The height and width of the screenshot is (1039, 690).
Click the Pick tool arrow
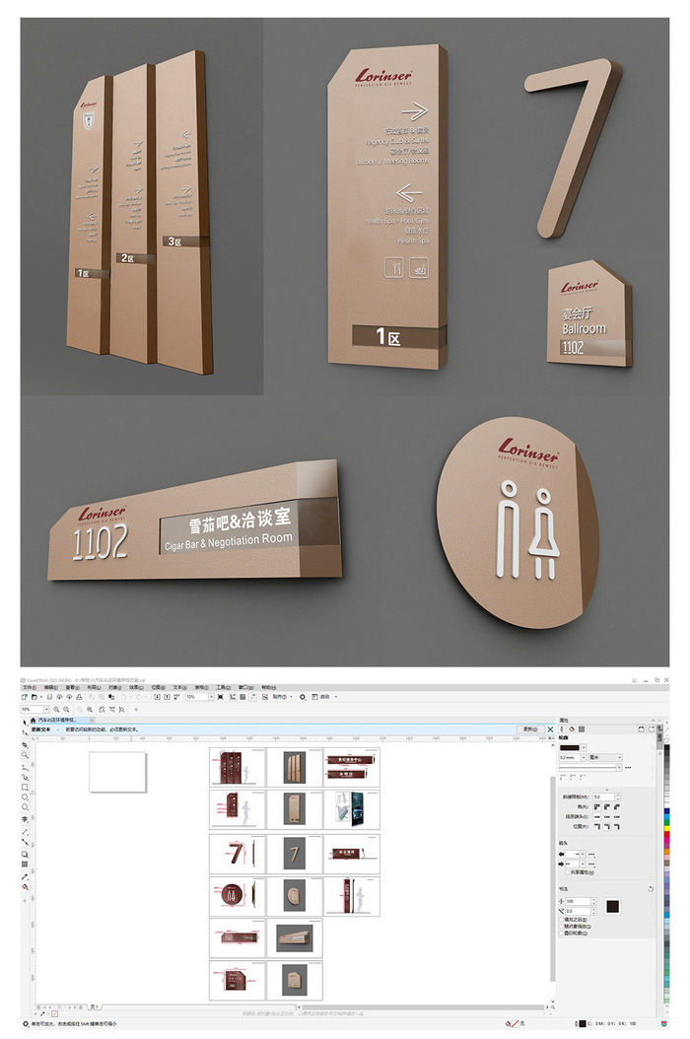pos(25,723)
